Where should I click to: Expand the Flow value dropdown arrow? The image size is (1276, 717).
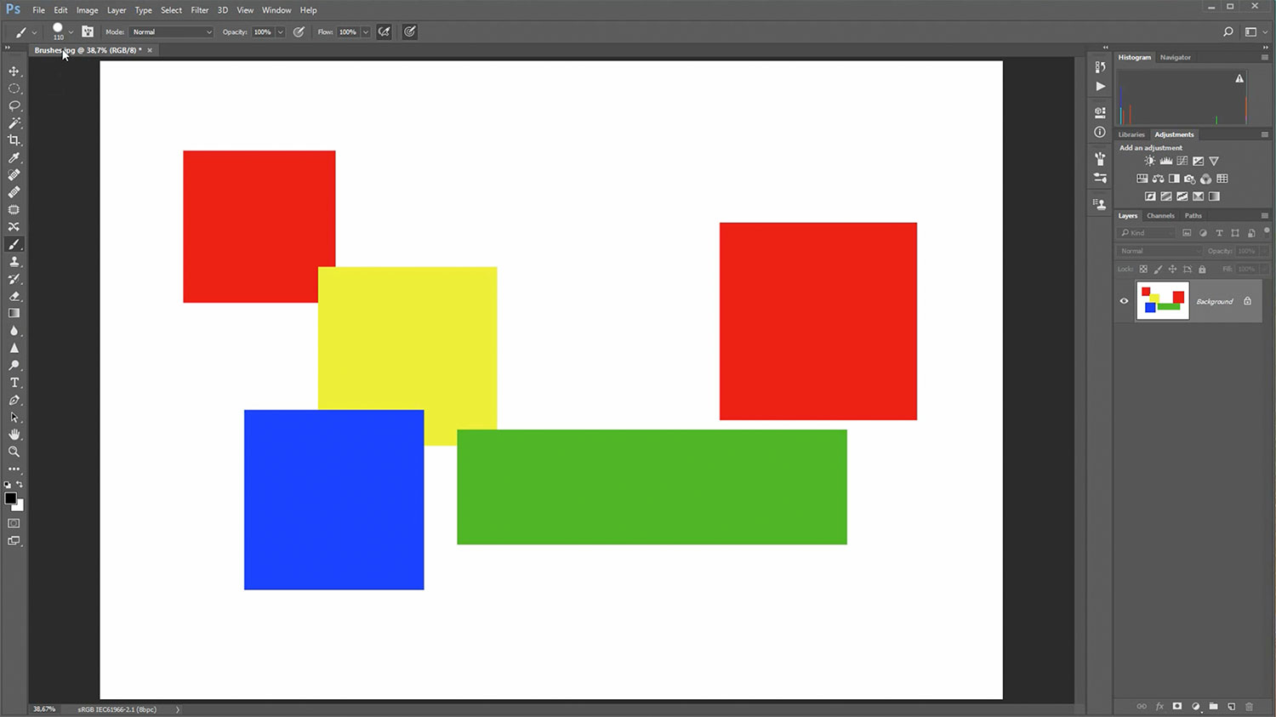pos(366,32)
